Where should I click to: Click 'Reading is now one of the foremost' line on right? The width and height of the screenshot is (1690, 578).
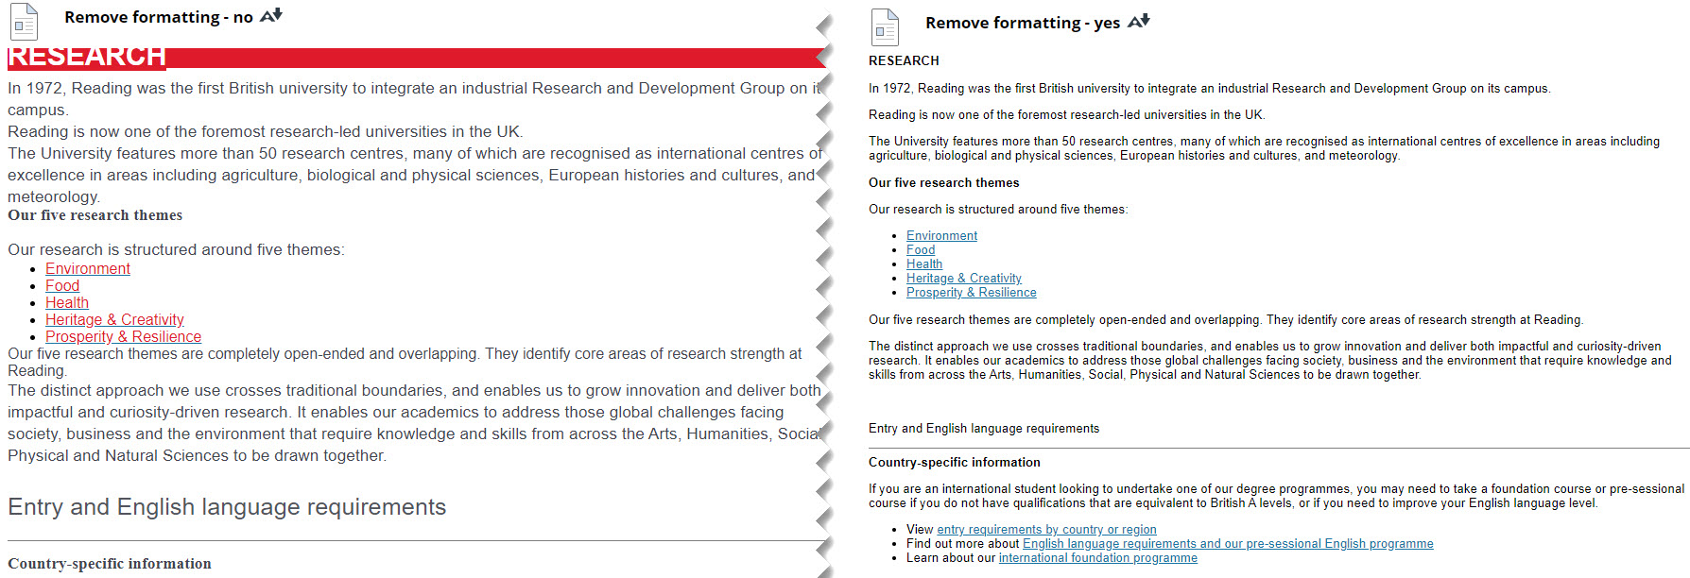pyautogui.click(x=1067, y=115)
